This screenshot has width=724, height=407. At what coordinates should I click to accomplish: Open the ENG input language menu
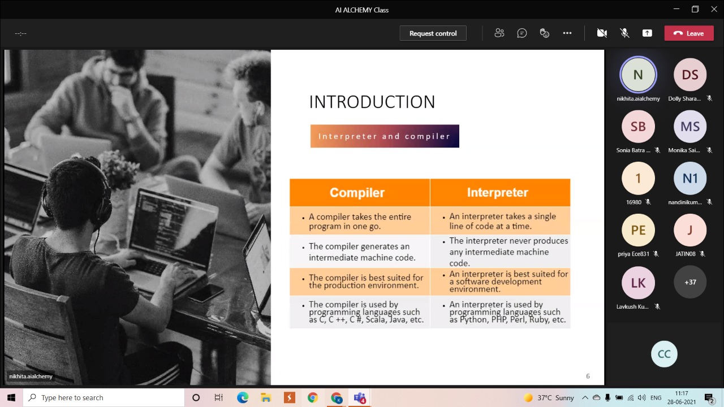click(x=656, y=398)
